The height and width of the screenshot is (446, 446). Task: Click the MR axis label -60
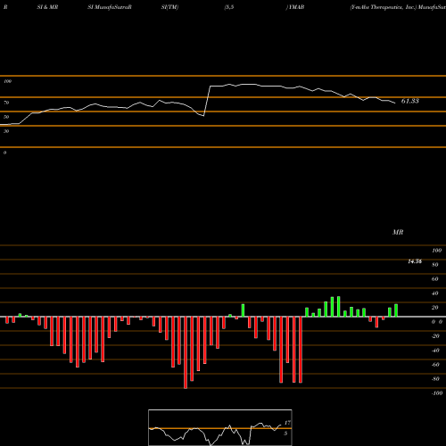[x=435, y=365]
